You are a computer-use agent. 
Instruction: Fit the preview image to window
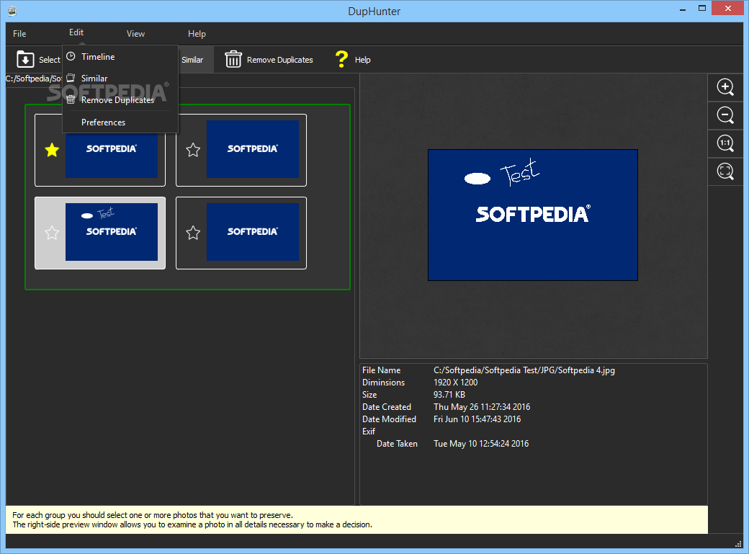(725, 171)
